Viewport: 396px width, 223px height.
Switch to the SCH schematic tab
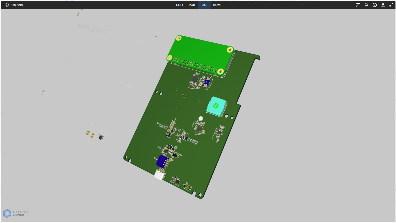pos(179,5)
